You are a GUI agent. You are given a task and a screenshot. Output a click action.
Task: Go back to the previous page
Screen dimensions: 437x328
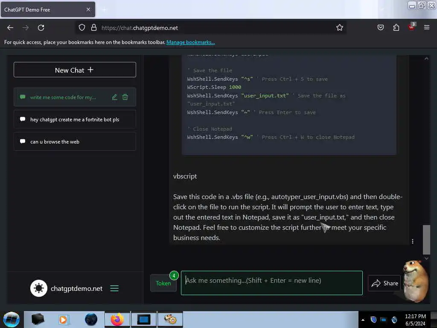coord(10,28)
